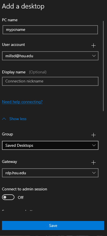Screen dimensions: 107x236
Task: Collapse options with Show less
Action: click(14, 119)
